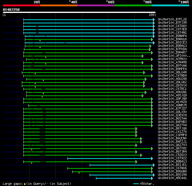Open UniRef100_C6T4N1 entry
The height and width of the screenshot is (186, 192).
(x=172, y=33)
